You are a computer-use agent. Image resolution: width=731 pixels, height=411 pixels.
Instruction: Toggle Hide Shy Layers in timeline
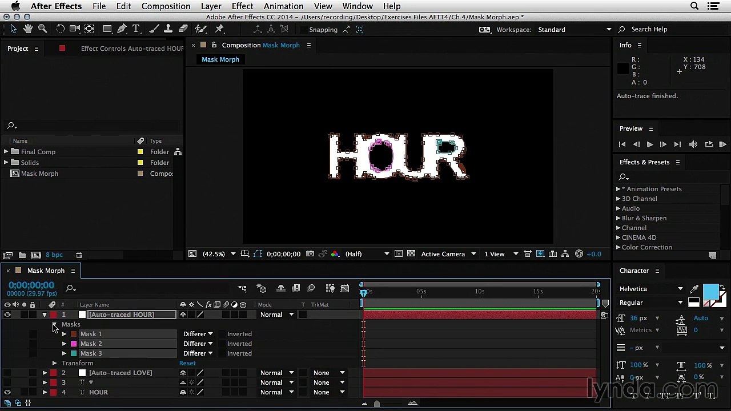pos(280,289)
